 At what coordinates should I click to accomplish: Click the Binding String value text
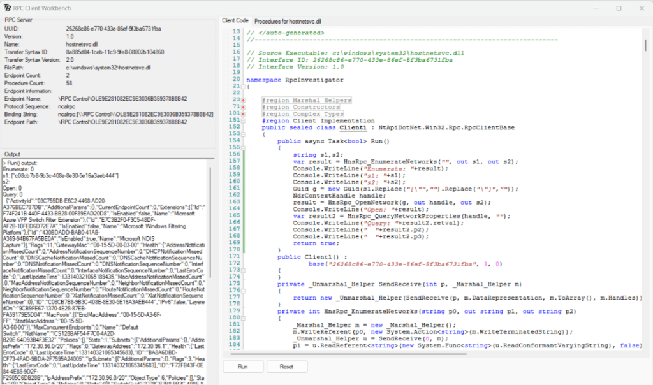tap(135, 113)
